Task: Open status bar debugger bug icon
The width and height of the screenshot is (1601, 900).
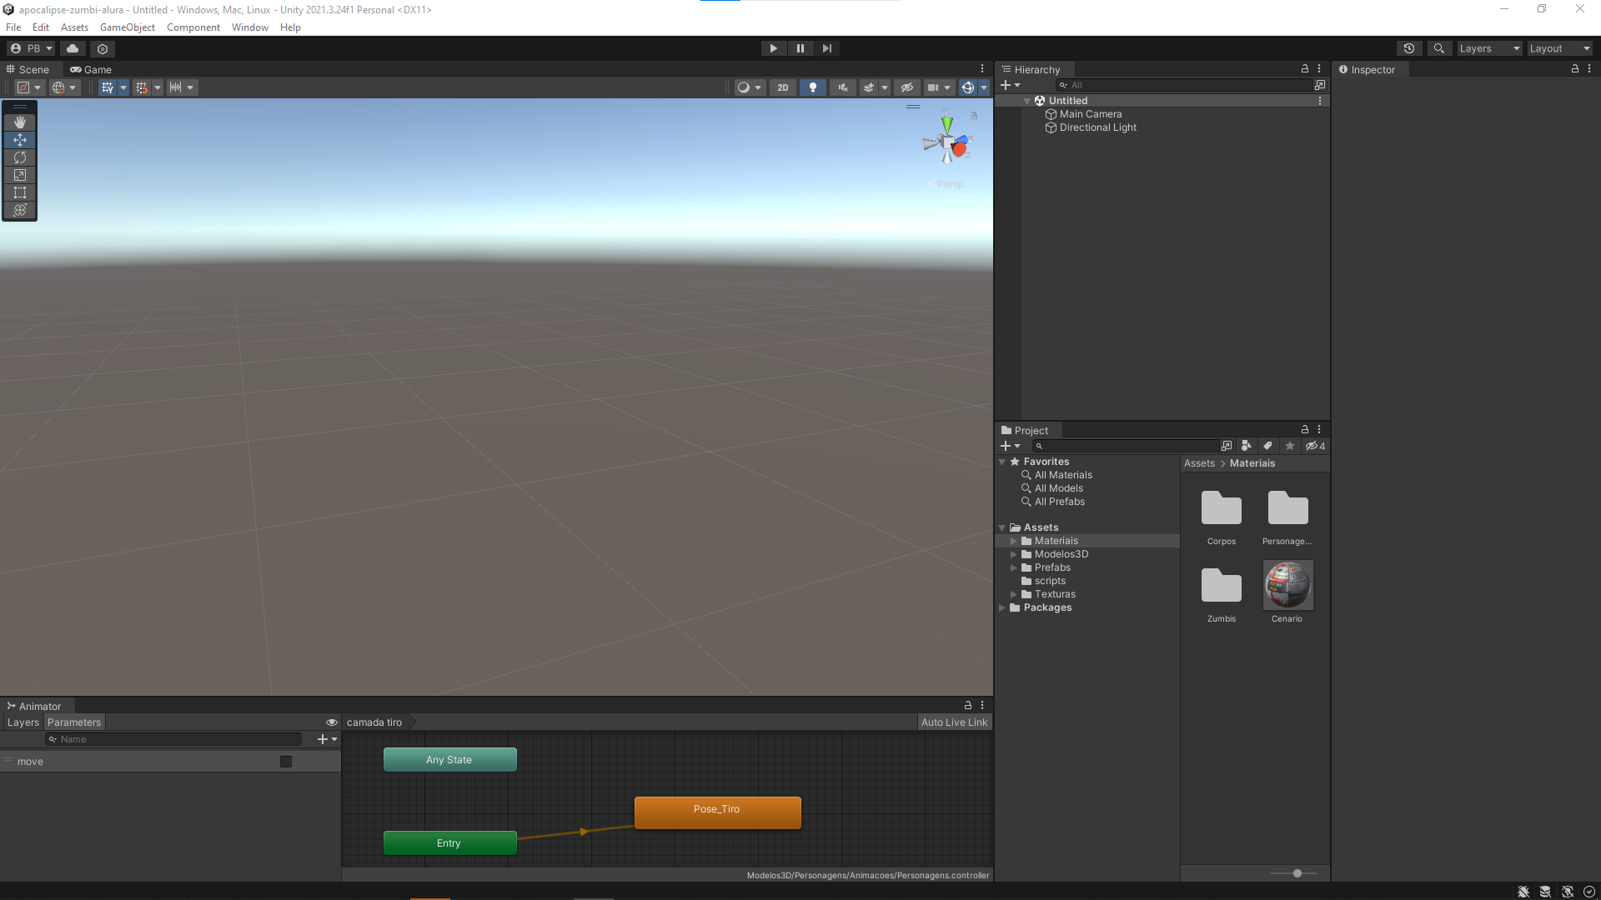Action: (x=1523, y=892)
